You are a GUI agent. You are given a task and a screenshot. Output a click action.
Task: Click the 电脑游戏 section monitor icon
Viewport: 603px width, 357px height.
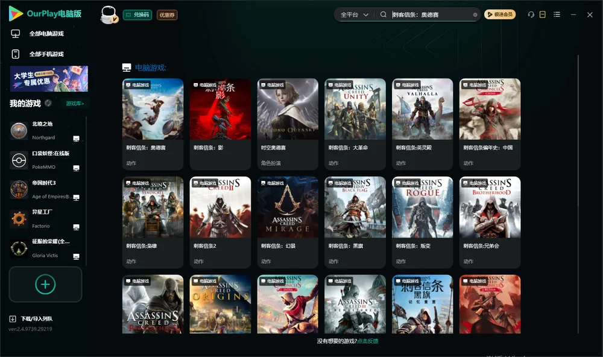(127, 68)
